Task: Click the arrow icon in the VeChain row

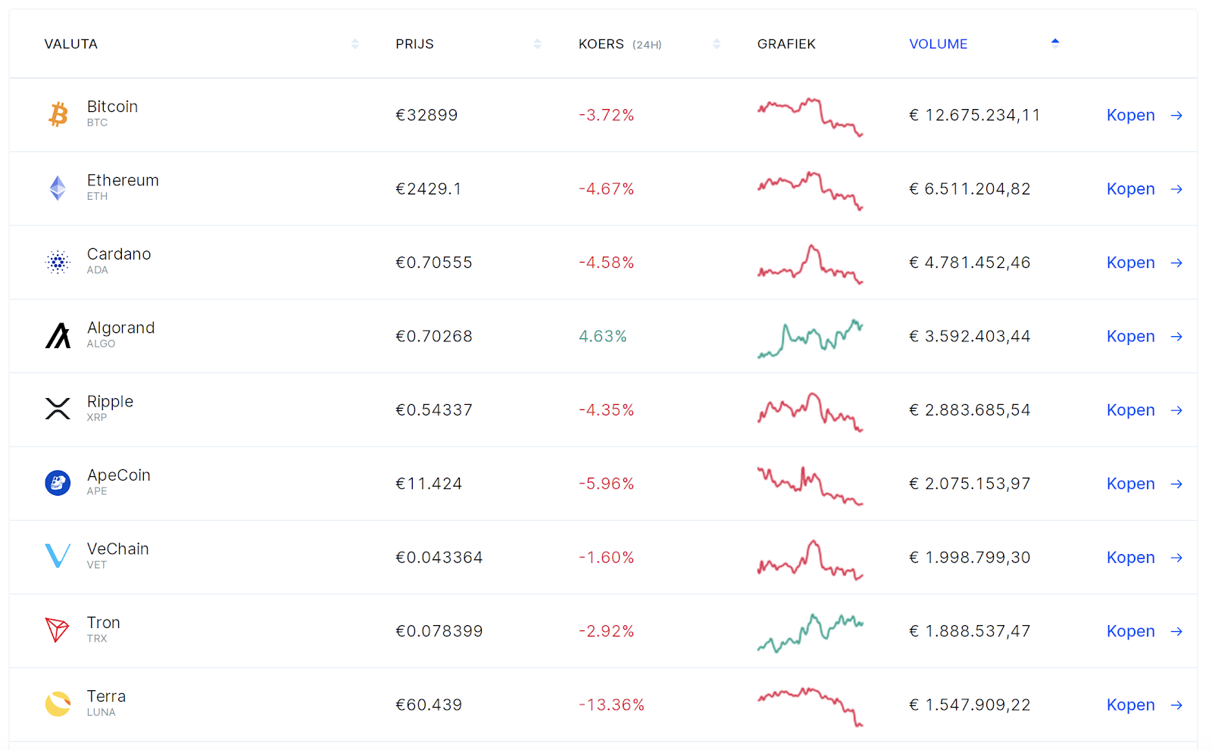Action: [1176, 557]
